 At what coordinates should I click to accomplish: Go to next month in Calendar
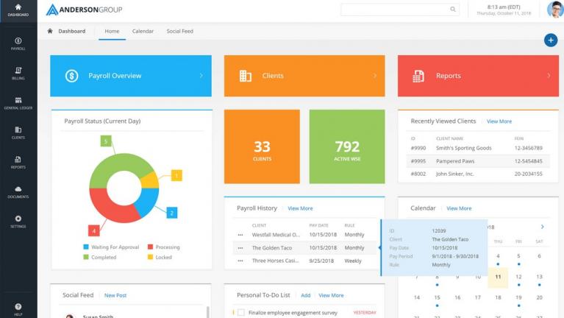[x=543, y=227]
